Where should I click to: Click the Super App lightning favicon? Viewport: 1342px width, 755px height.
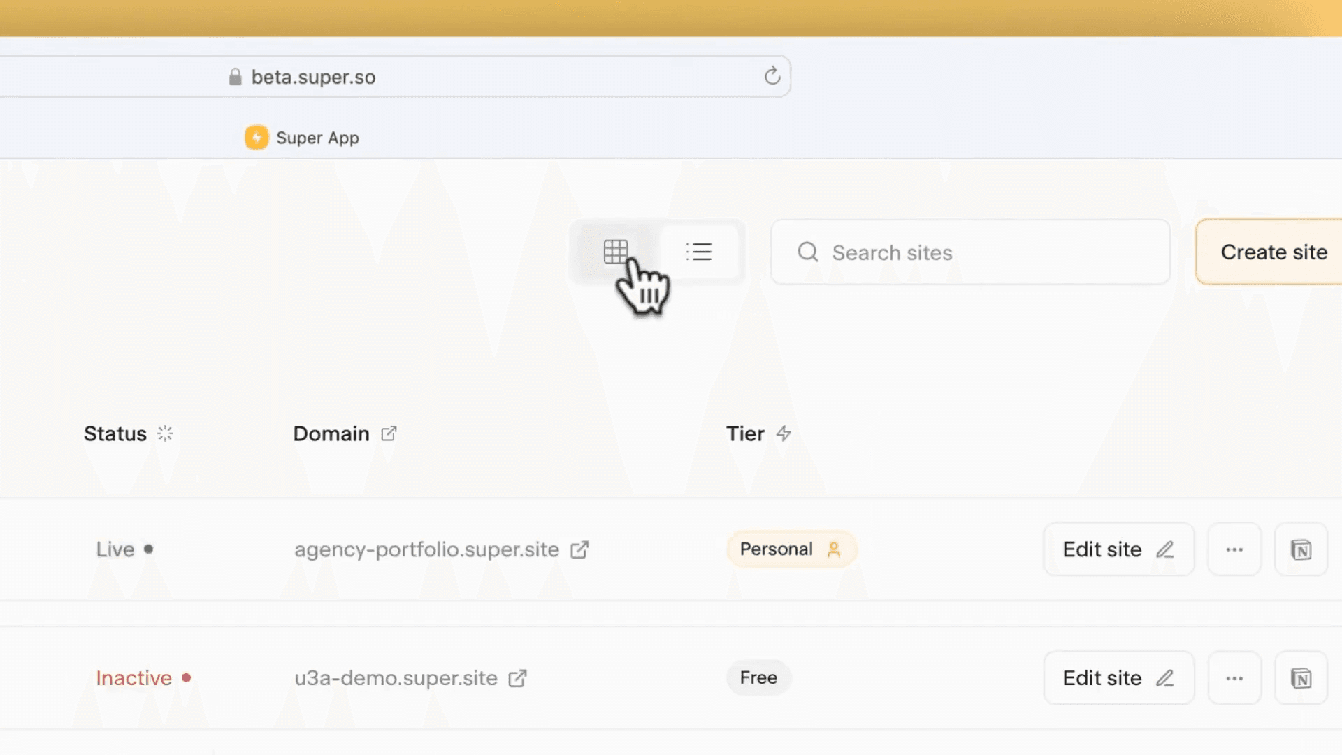click(257, 138)
